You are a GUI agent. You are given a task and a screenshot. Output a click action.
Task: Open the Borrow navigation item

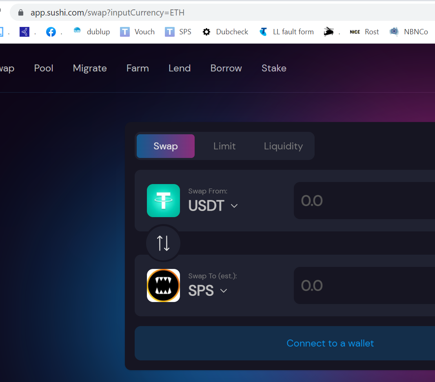pyautogui.click(x=226, y=68)
